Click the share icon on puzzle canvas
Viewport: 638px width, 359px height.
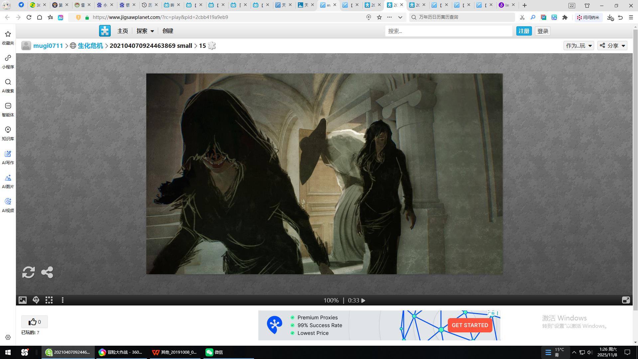pyautogui.click(x=47, y=272)
